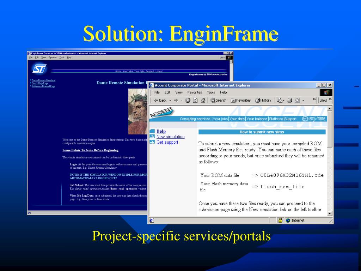Click the Stop loading icon
Image resolution: width=361 pixels, height=271 pixels.
point(188,100)
